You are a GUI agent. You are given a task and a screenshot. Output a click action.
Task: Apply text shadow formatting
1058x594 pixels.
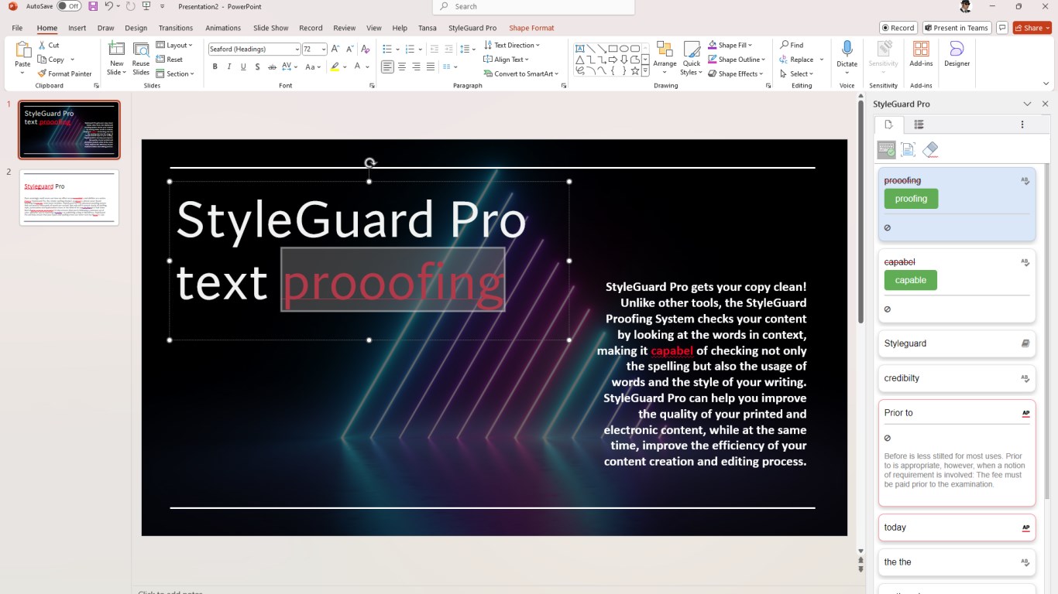tap(257, 67)
